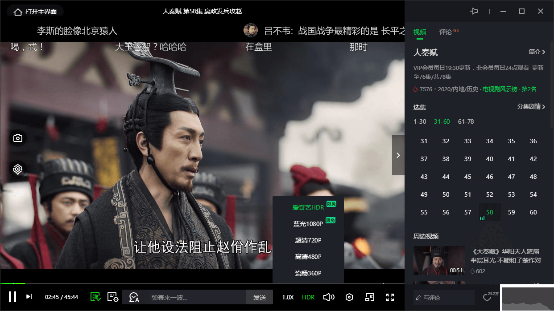The width and height of the screenshot is (554, 311).
Task: Play episode 40
Action: point(490,159)
